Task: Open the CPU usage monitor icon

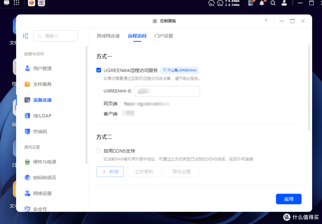Action: 211,3
